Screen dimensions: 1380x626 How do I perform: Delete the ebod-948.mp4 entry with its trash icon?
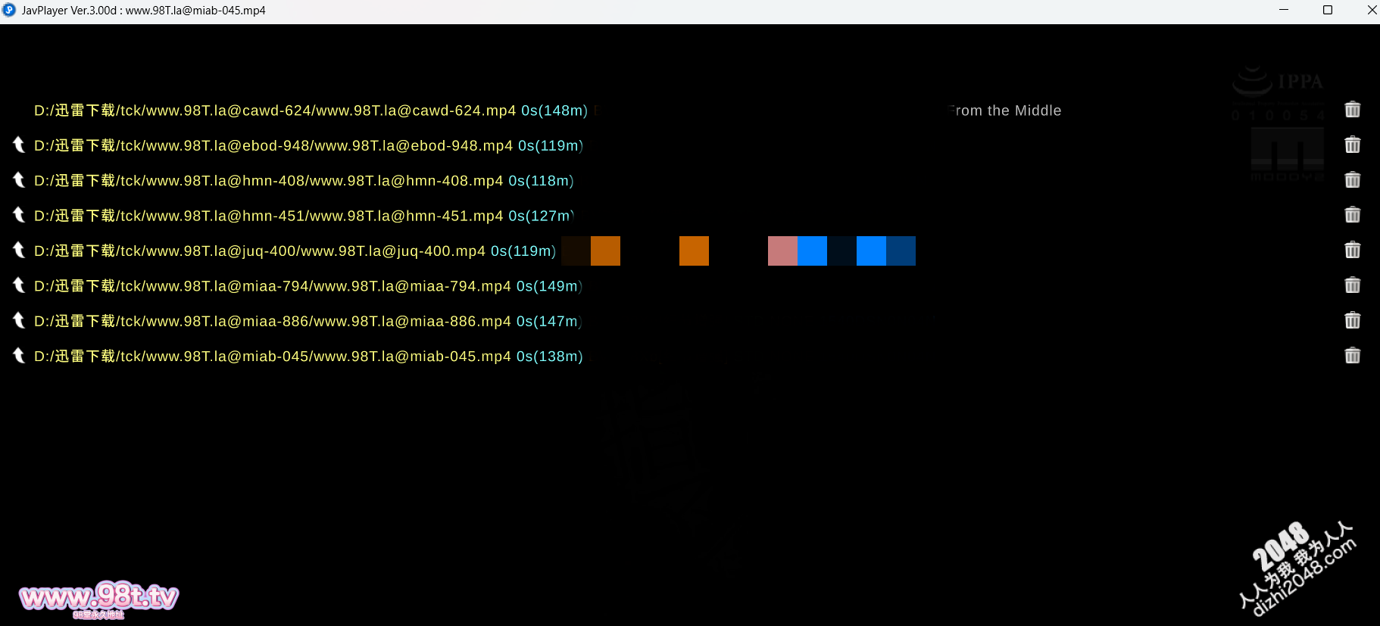click(1352, 145)
